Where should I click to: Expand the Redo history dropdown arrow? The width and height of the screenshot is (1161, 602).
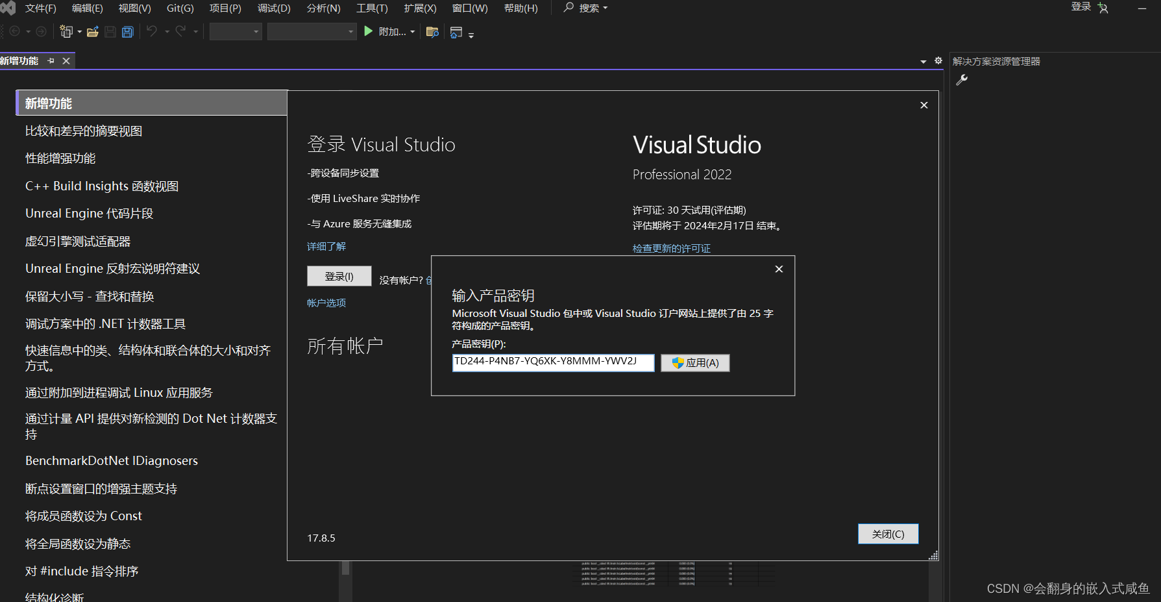pos(195,32)
